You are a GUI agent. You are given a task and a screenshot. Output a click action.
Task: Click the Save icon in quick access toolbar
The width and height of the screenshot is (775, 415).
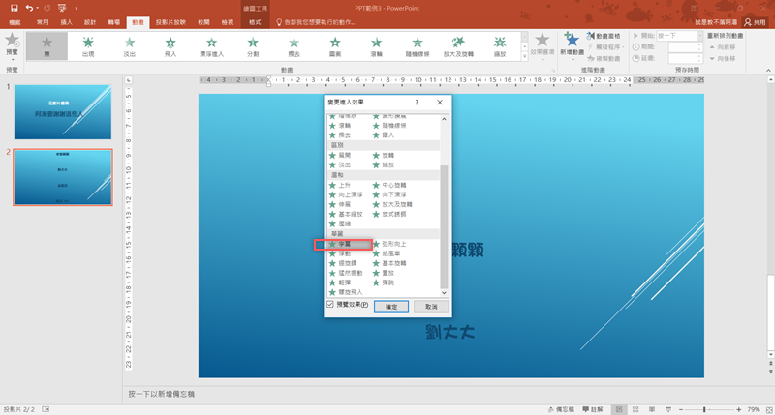[13, 7]
